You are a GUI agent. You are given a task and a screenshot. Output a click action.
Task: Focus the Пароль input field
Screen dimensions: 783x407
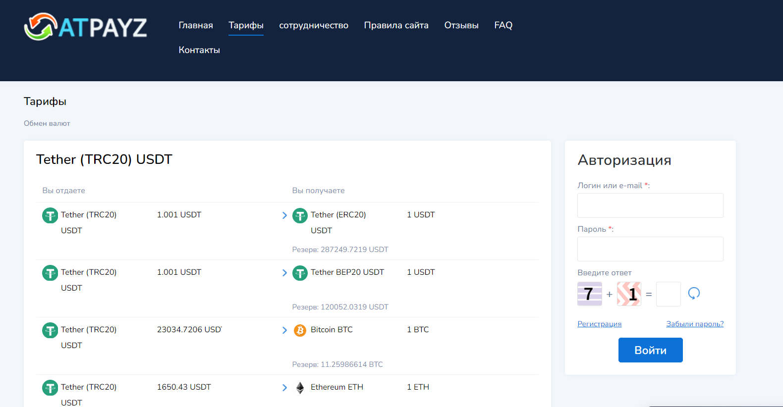pyautogui.click(x=650, y=249)
